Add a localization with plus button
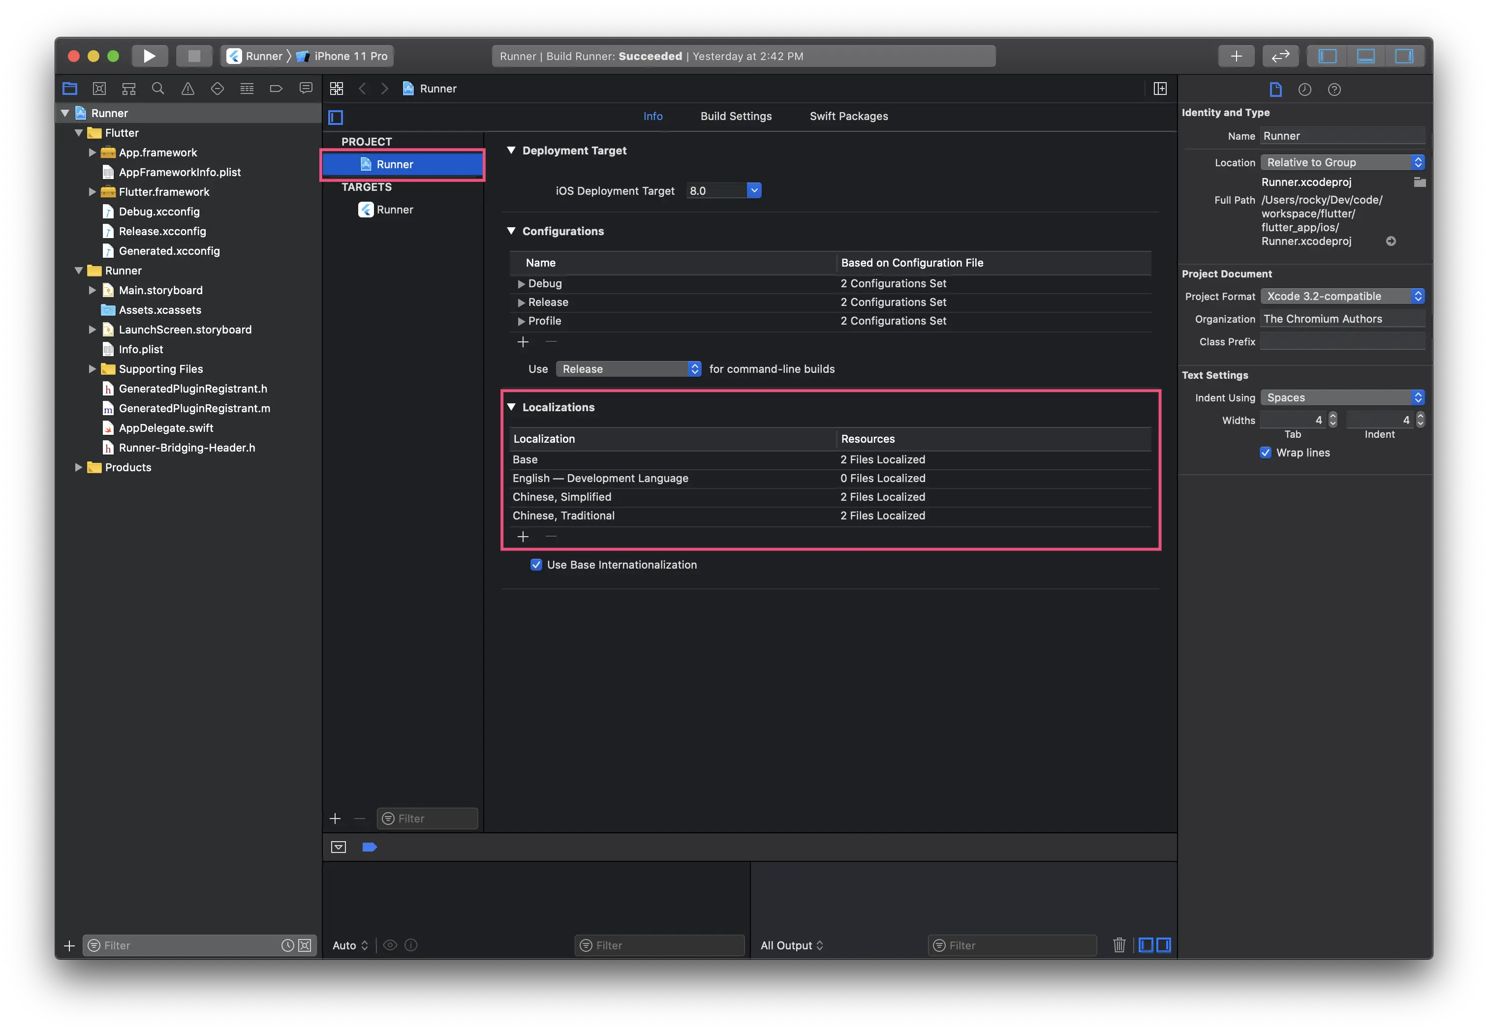Image resolution: width=1488 pixels, height=1032 pixels. 523,536
